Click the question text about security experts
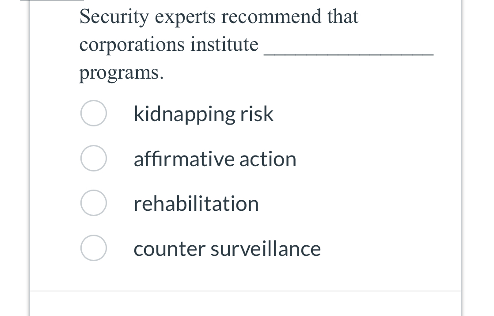 (x=219, y=17)
